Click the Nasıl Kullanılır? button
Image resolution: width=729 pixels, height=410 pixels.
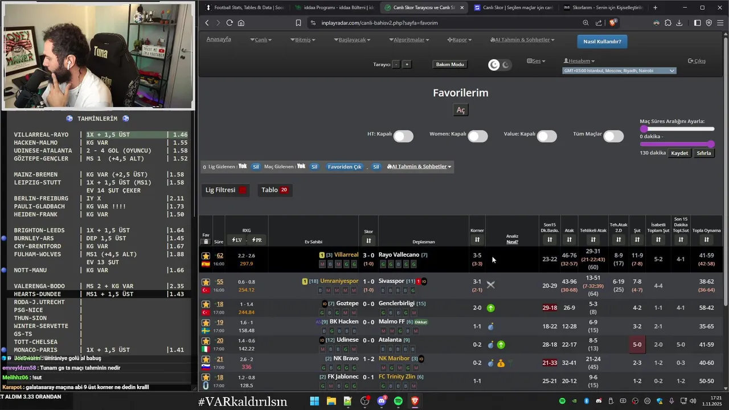pos(602,42)
